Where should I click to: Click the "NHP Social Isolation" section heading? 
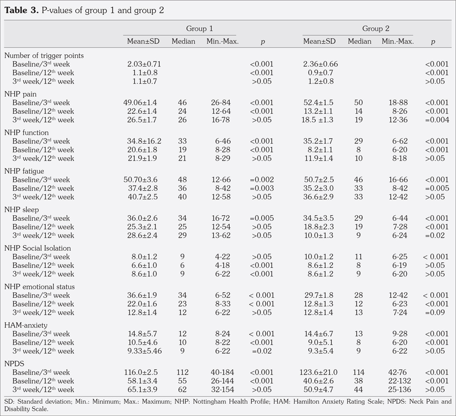pyautogui.click(x=37, y=248)
